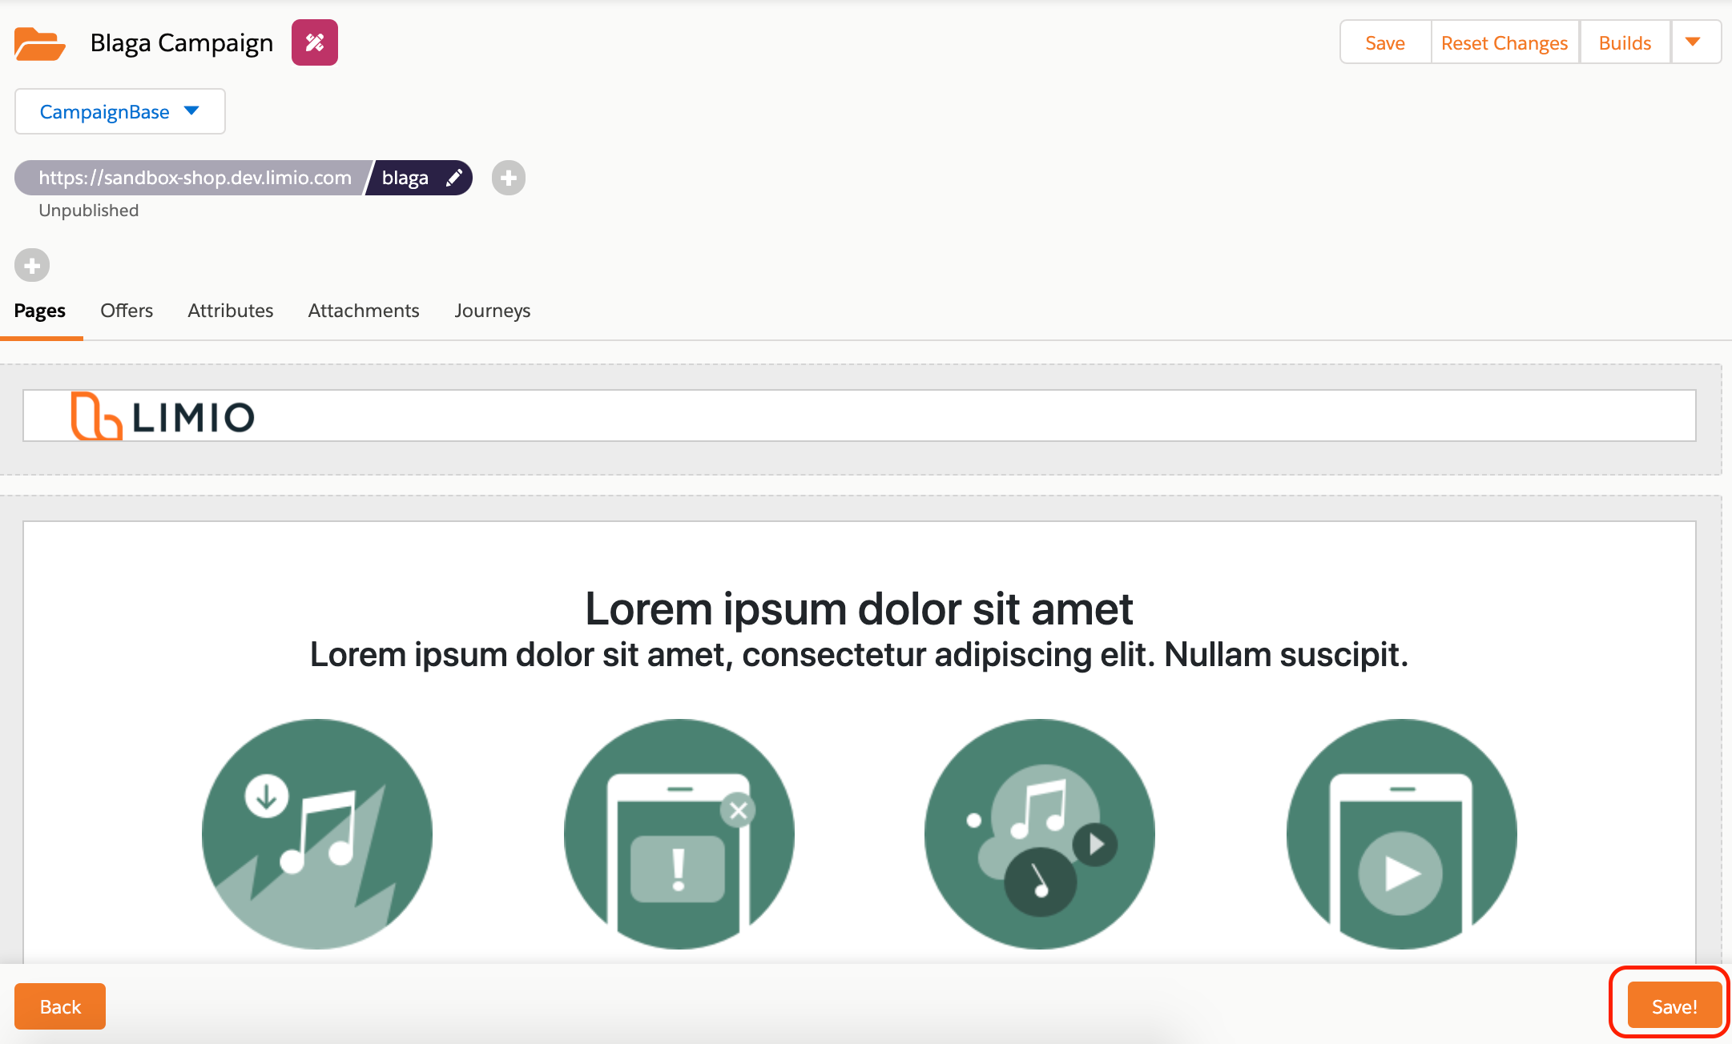
Task: Click the plus icon above Pages tab
Action: (x=32, y=265)
